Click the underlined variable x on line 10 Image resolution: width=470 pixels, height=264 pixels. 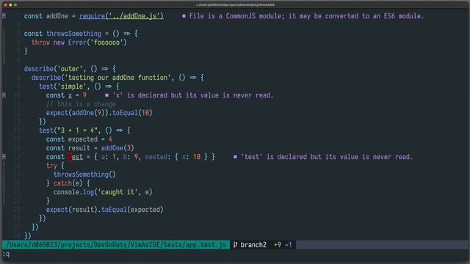[70, 95]
